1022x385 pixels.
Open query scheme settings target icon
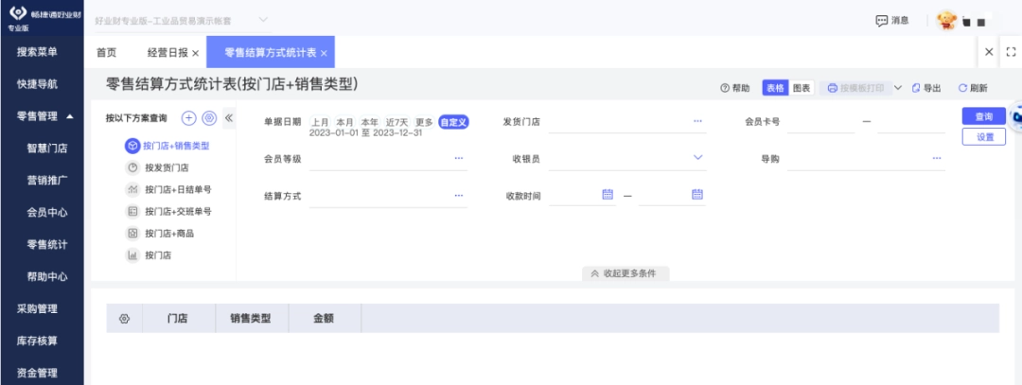(208, 118)
